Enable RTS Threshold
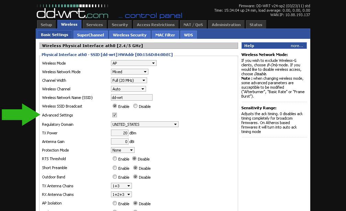Image resolution: width=346 pixels, height=211 pixels. coord(115,158)
